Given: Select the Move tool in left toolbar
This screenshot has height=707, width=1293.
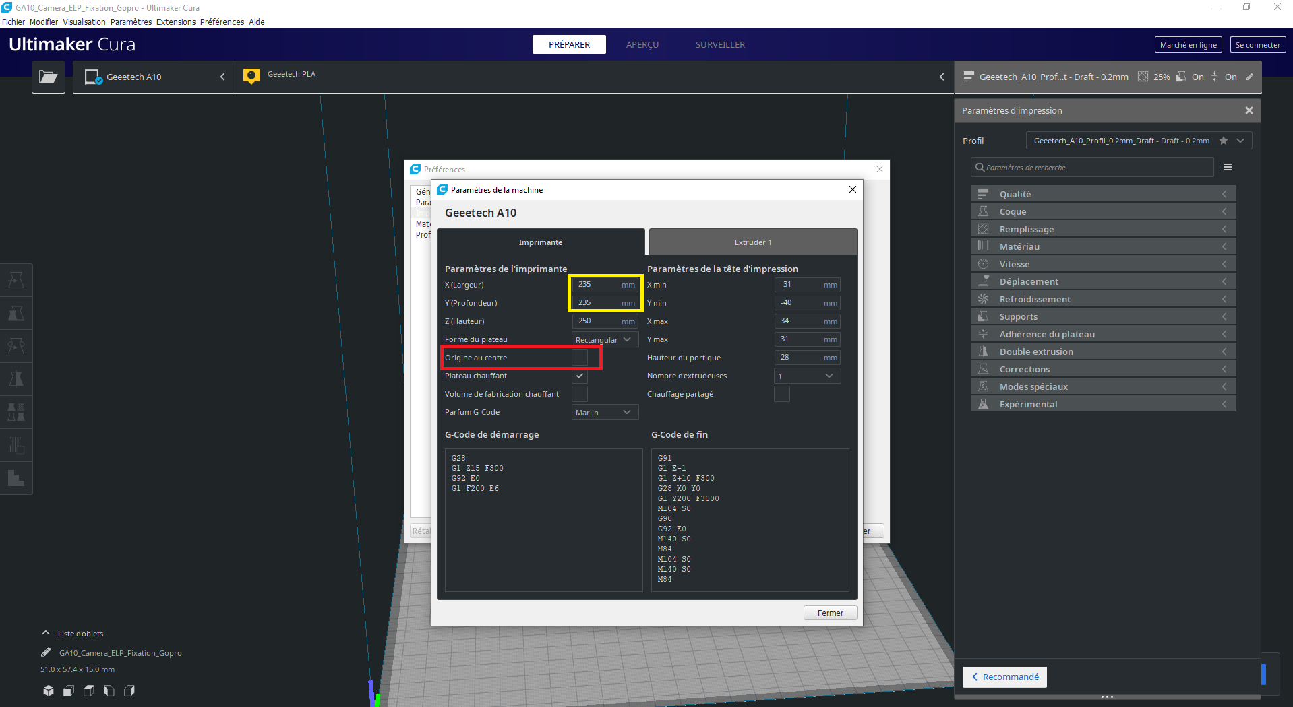Looking at the screenshot, I should click(16, 280).
